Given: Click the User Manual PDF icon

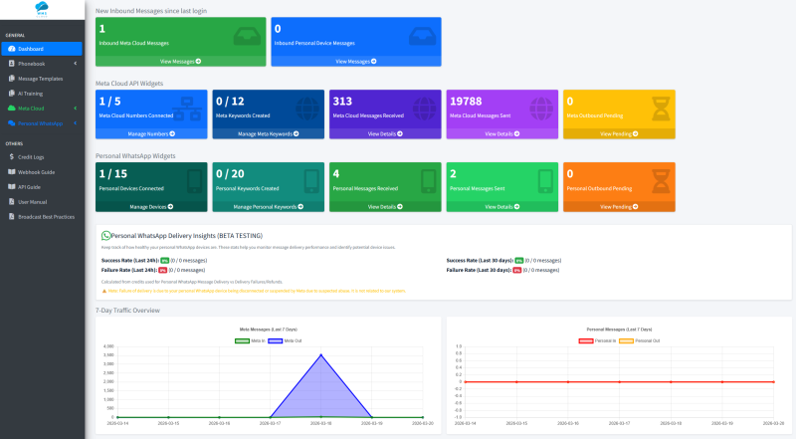Looking at the screenshot, I should [x=11, y=201].
